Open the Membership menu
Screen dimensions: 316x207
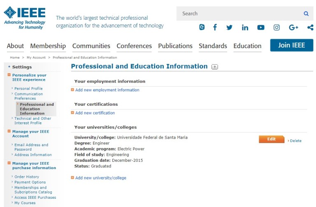pos(48,46)
